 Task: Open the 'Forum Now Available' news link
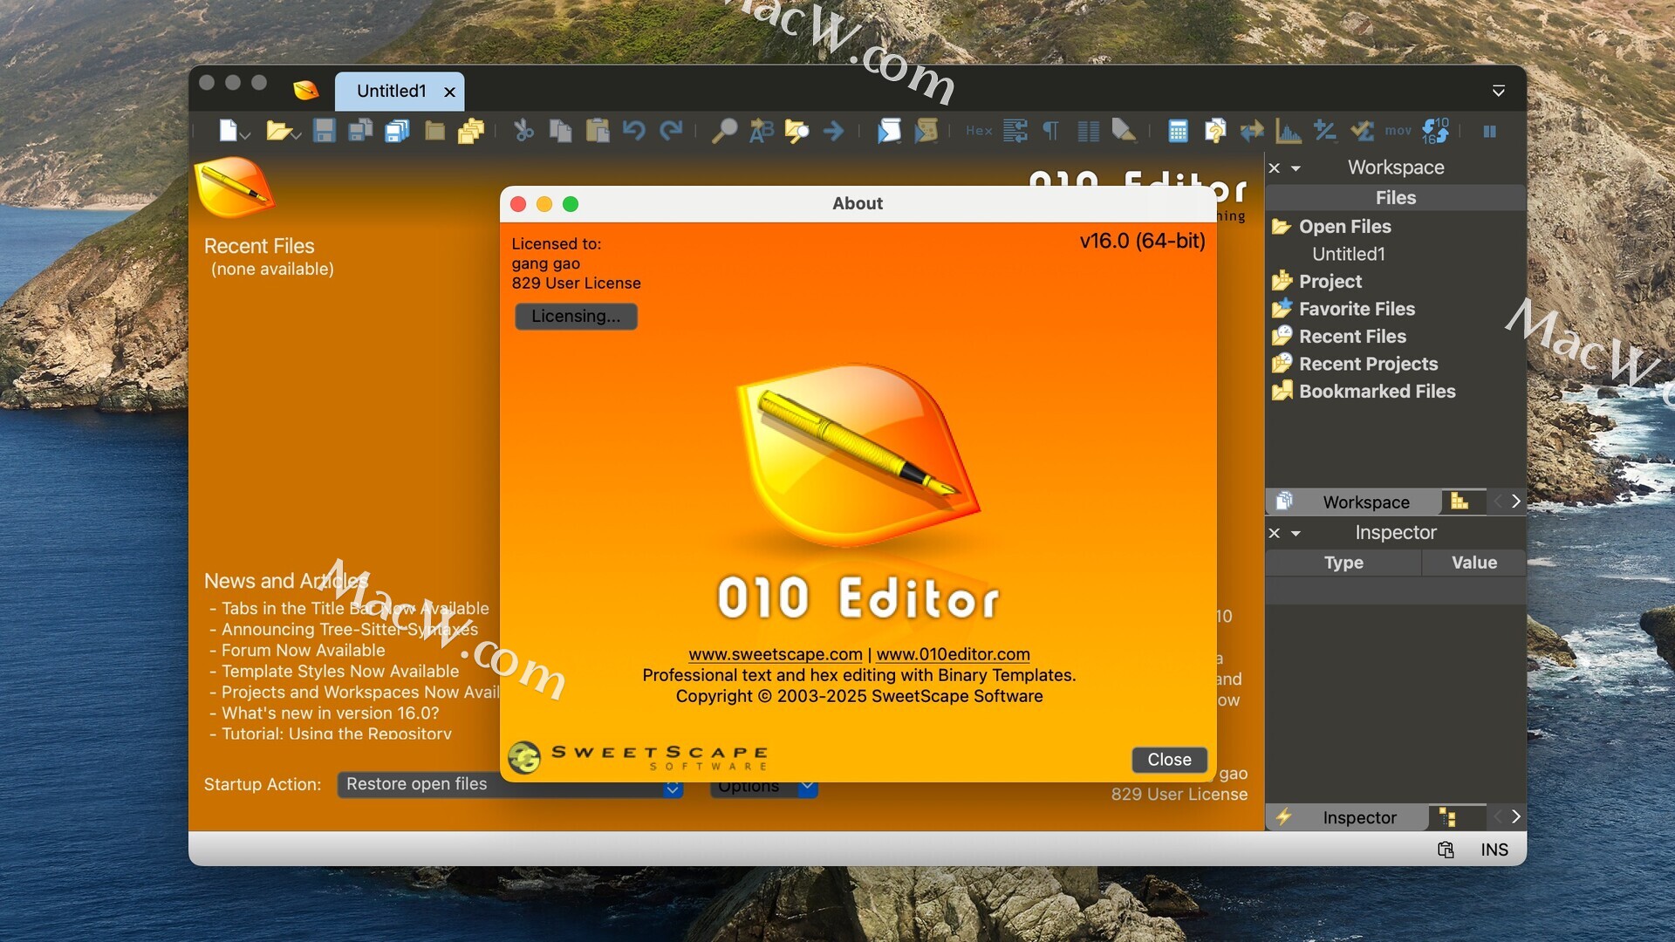(x=303, y=650)
